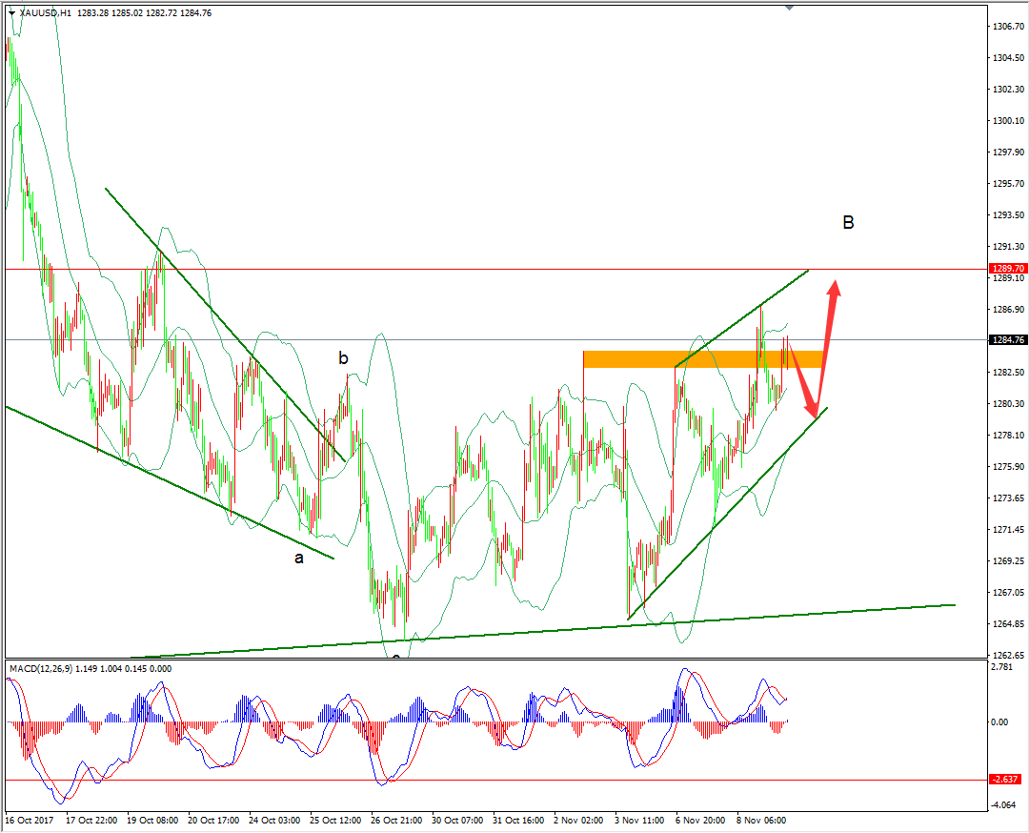This screenshot has width=1029, height=833.
Task: Click the 1282.50 price axis label
Action: [x=1009, y=373]
